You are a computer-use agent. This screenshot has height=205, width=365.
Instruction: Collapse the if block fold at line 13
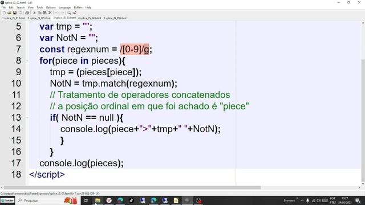(x=27, y=118)
